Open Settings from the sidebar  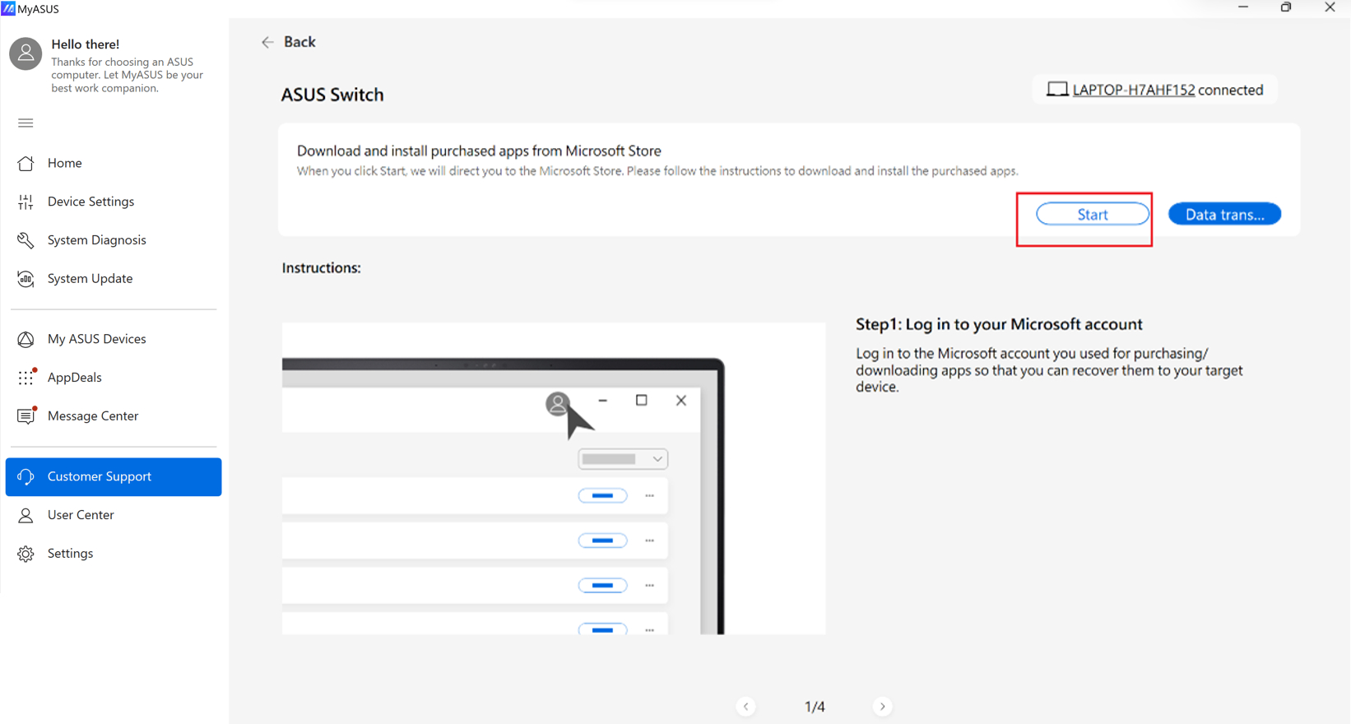tap(70, 554)
